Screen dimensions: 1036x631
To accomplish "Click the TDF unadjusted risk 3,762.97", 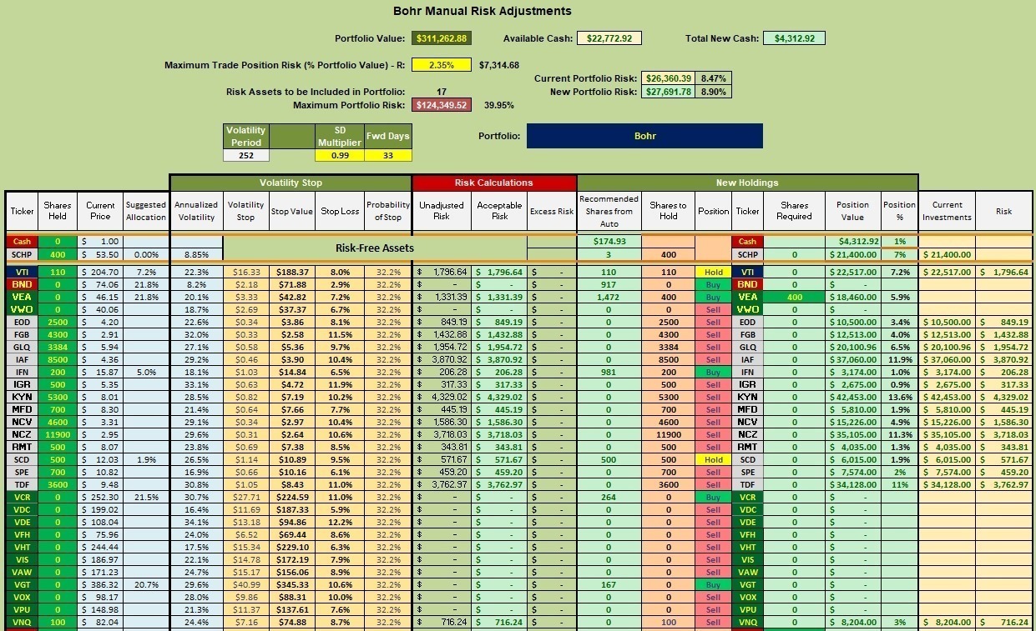I will point(441,484).
